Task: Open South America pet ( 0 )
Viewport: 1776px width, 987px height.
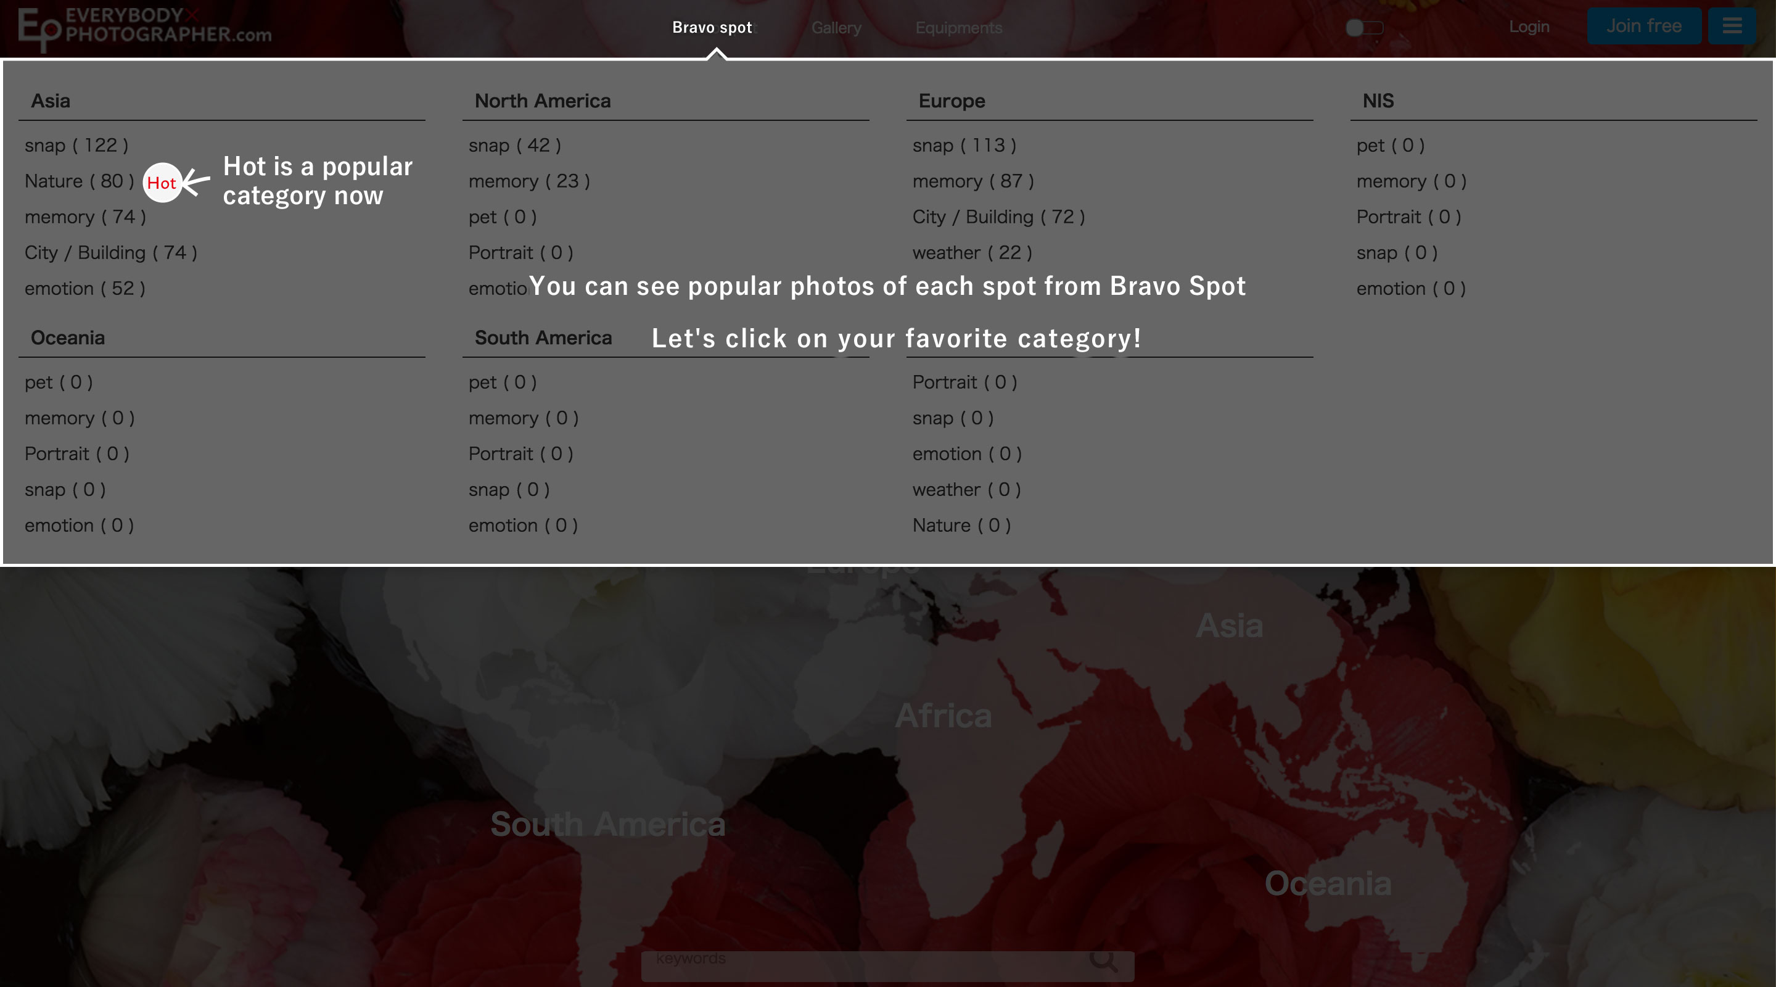Action: click(x=503, y=383)
